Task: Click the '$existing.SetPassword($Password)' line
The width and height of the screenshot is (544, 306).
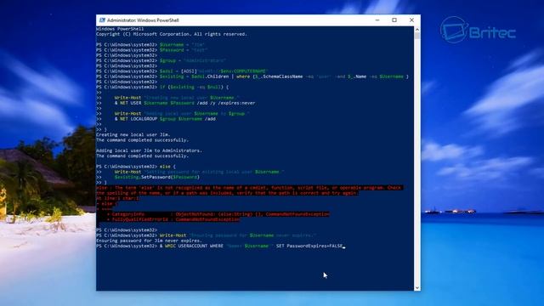Action: pos(157,177)
